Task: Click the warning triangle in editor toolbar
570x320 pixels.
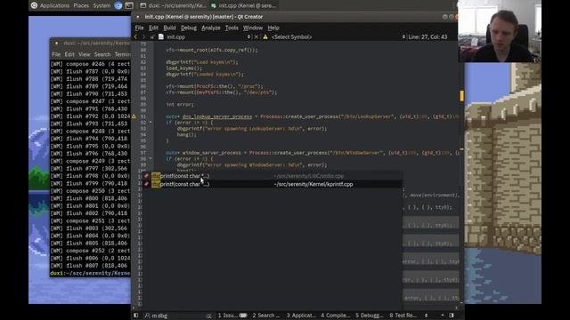Action: (x=265, y=37)
